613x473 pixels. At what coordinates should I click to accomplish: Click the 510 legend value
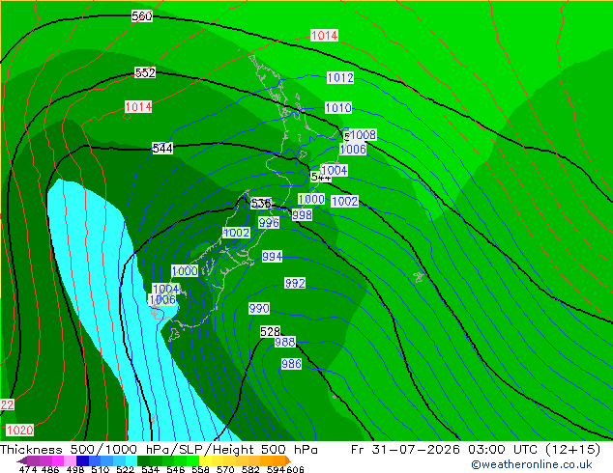101,469
